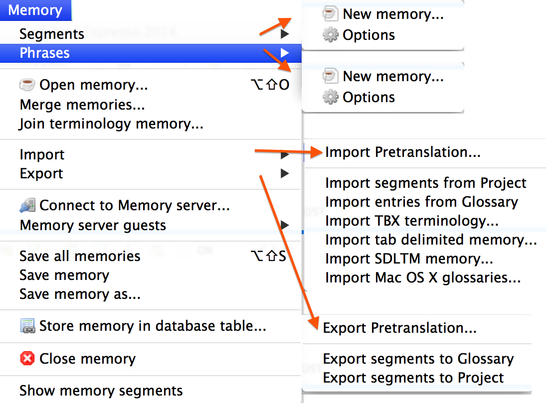The width and height of the screenshot is (546, 405).
Task: Expand the Import submenu arrow
Action: (x=285, y=155)
